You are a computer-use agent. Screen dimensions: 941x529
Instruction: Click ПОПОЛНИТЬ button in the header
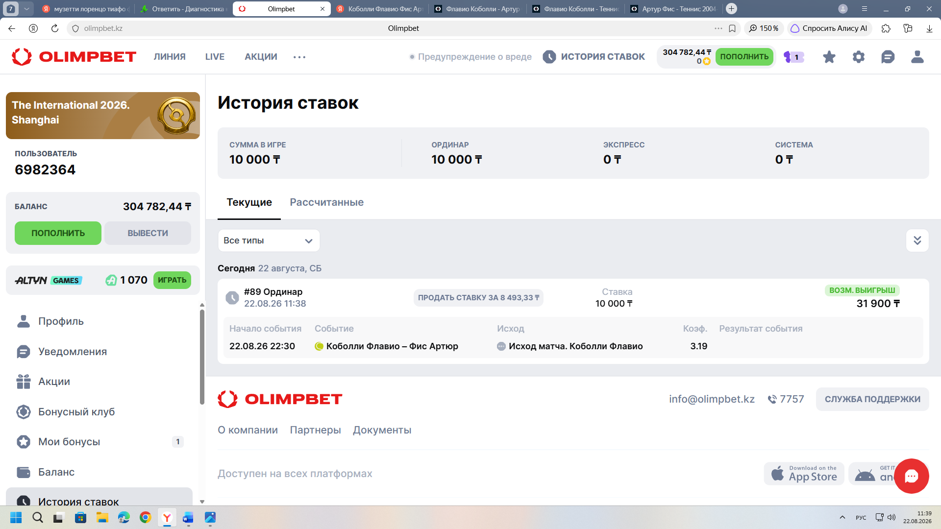click(x=744, y=57)
